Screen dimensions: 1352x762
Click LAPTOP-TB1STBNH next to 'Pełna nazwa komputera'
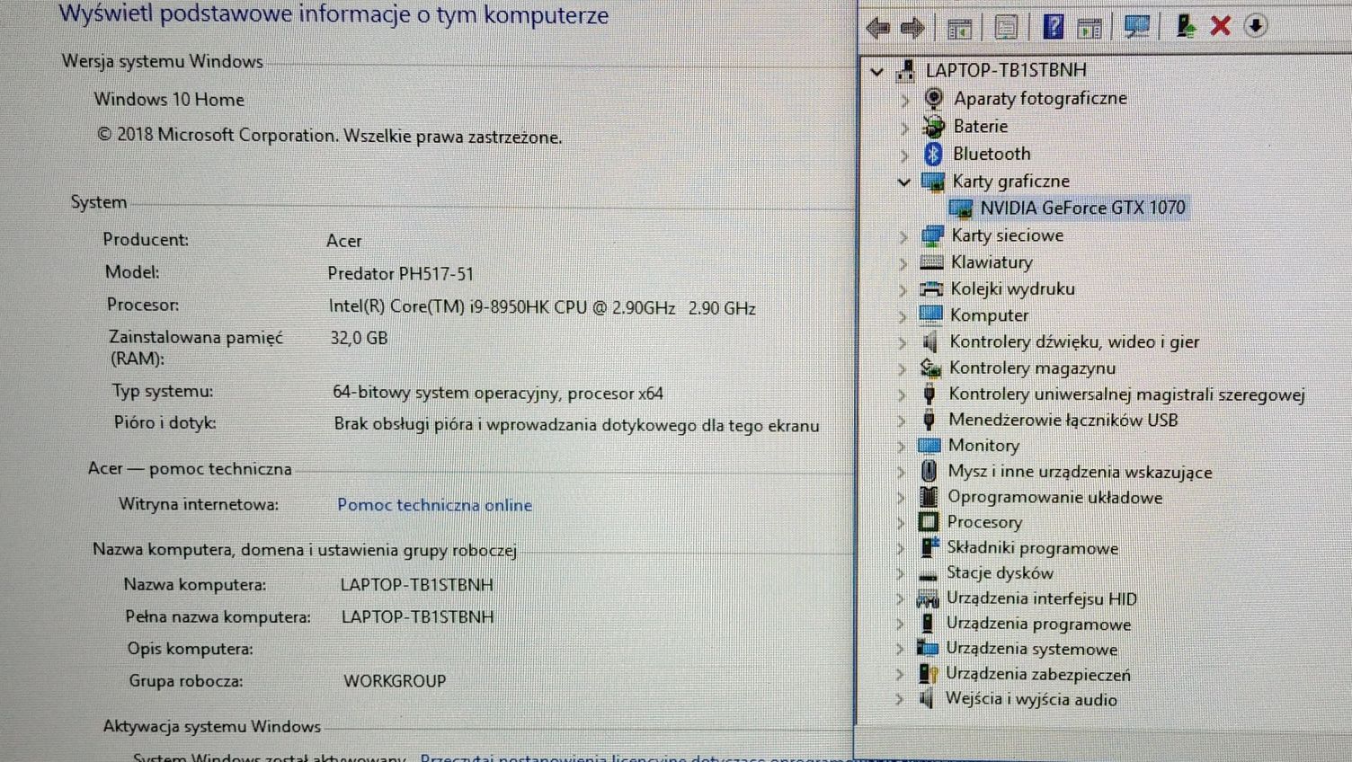[x=418, y=617]
